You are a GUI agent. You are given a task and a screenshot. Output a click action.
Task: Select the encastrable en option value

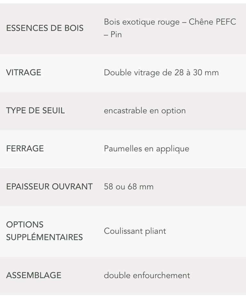point(145,111)
